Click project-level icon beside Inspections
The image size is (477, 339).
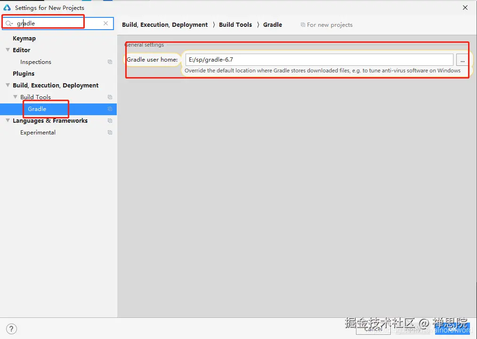click(110, 62)
